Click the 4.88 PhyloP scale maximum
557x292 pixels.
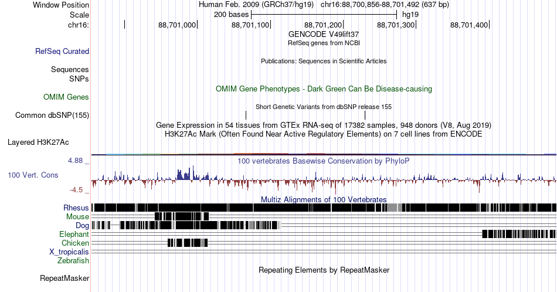click(75, 161)
